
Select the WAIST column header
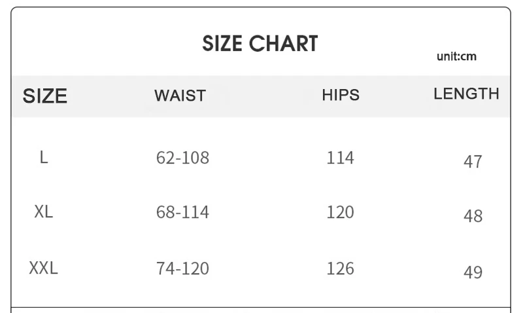(x=180, y=96)
